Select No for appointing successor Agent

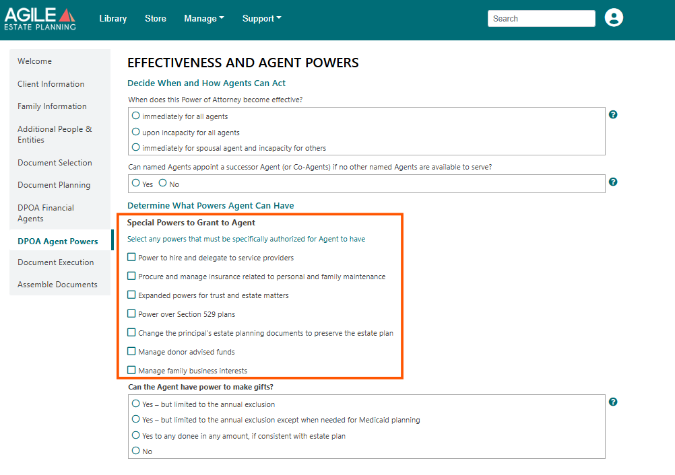click(162, 183)
